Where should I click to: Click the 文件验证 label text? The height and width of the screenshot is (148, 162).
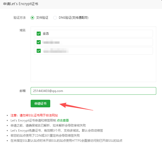(42, 18)
